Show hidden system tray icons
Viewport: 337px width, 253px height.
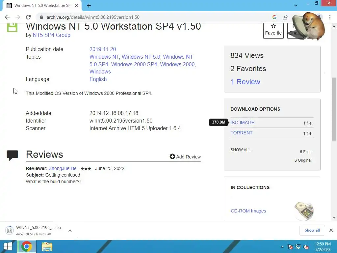coord(282,247)
